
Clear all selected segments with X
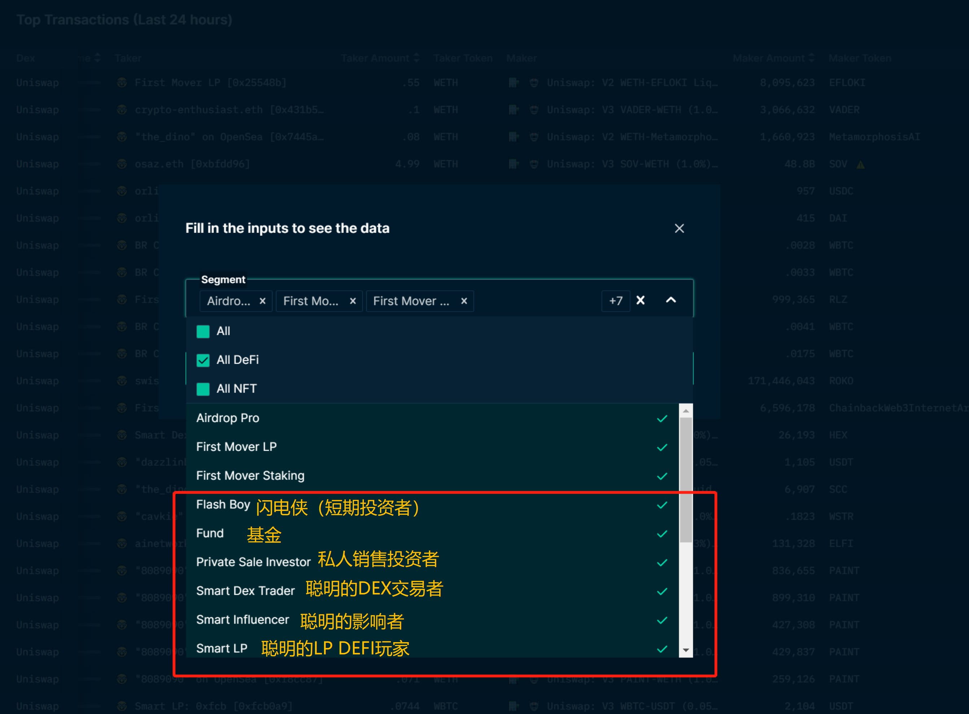tap(640, 300)
